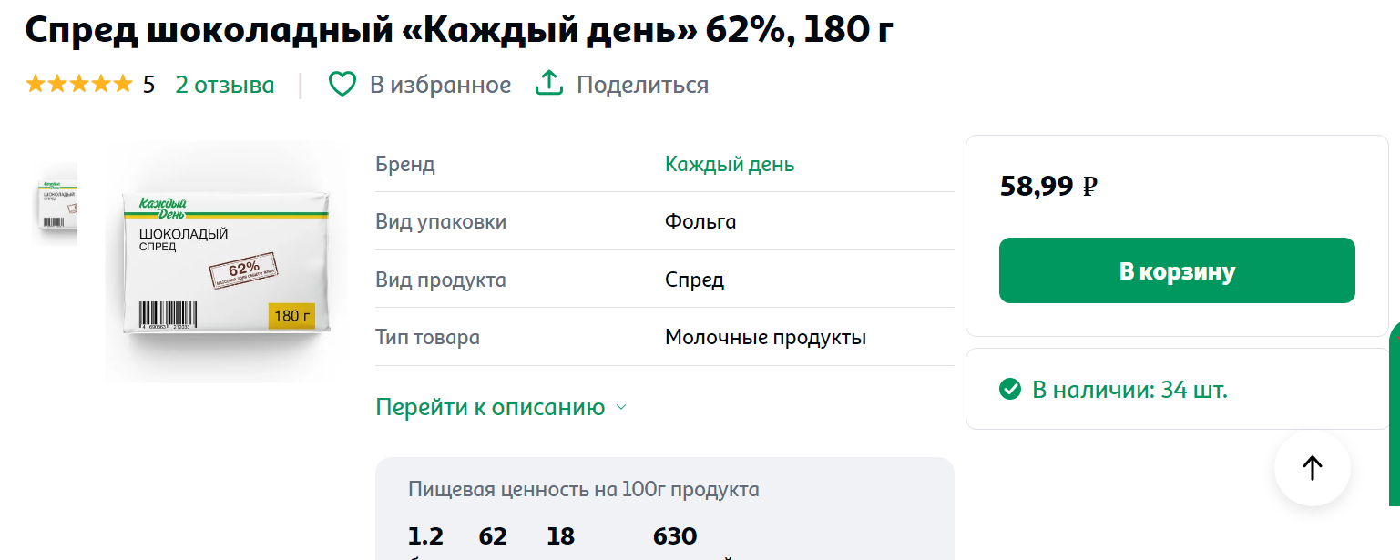Click the "В наличии: 34 шт." stock text

pyautogui.click(x=1129, y=390)
